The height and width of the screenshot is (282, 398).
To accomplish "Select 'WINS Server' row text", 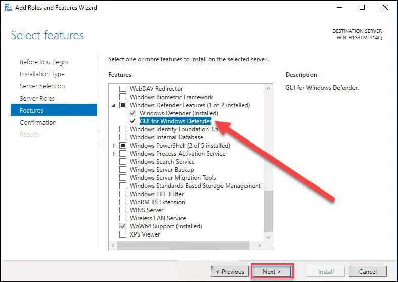I will coord(147,210).
